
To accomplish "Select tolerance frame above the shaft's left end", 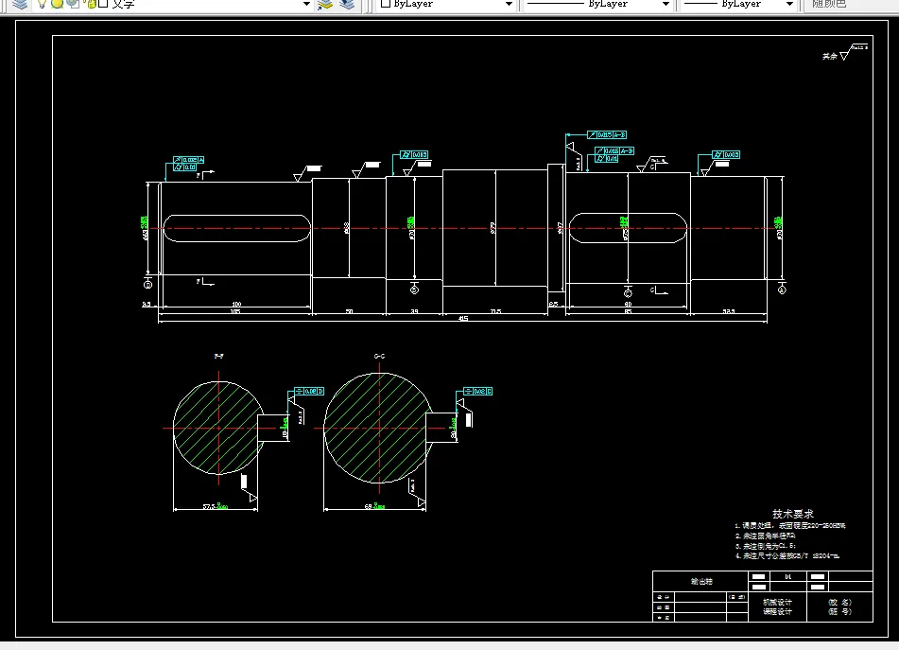I will pos(189,164).
